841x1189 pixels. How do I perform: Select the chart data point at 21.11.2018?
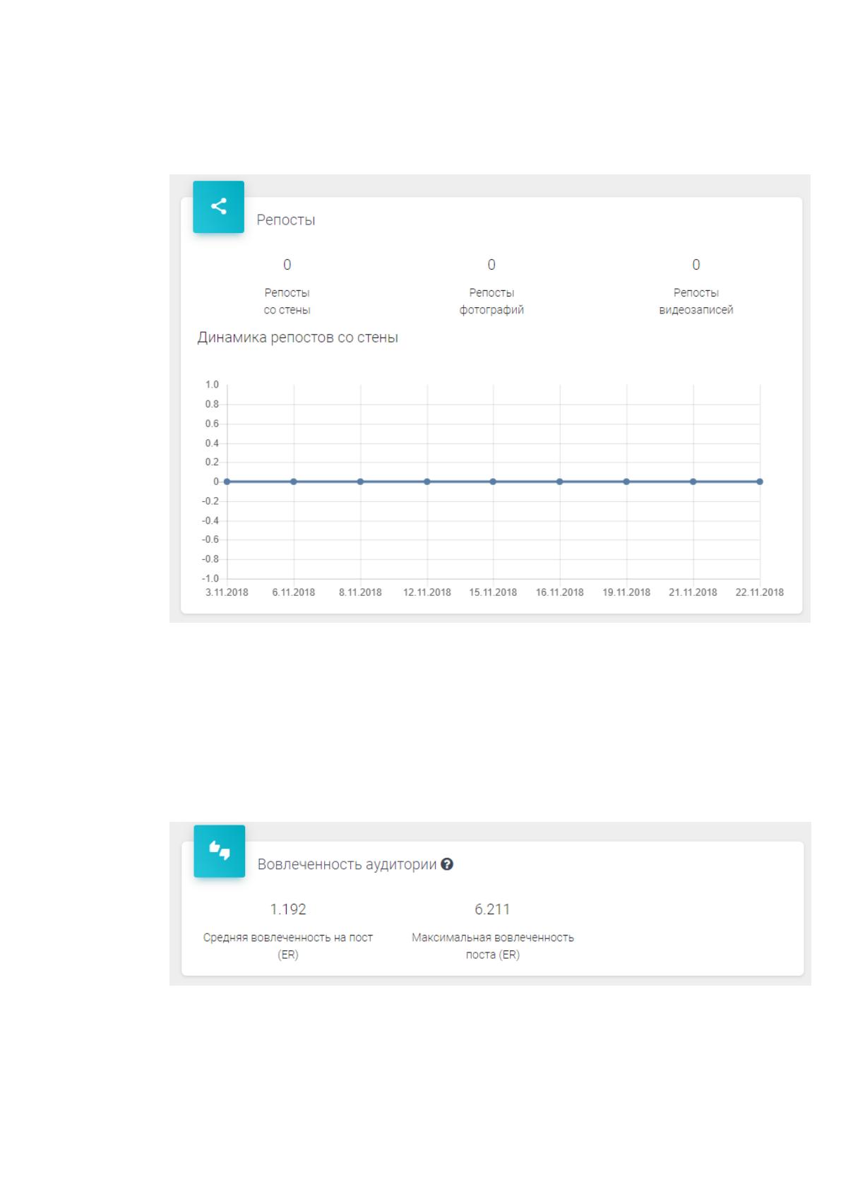(x=693, y=482)
